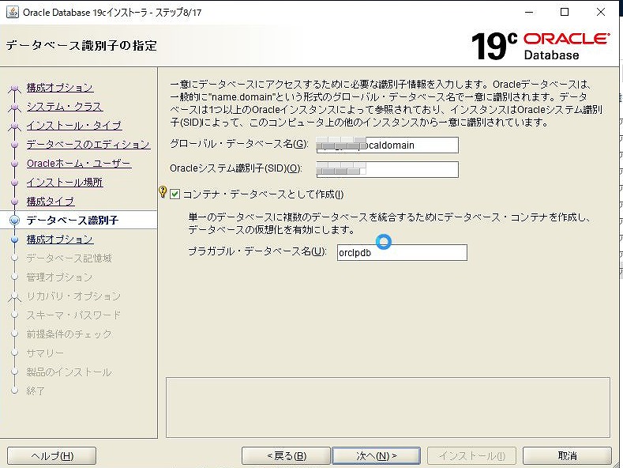Go to the 構成オプション step below データベース識別子

60,240
